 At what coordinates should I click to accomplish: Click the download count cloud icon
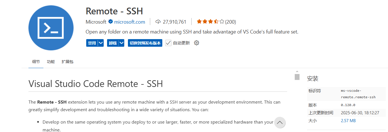coord(158,22)
